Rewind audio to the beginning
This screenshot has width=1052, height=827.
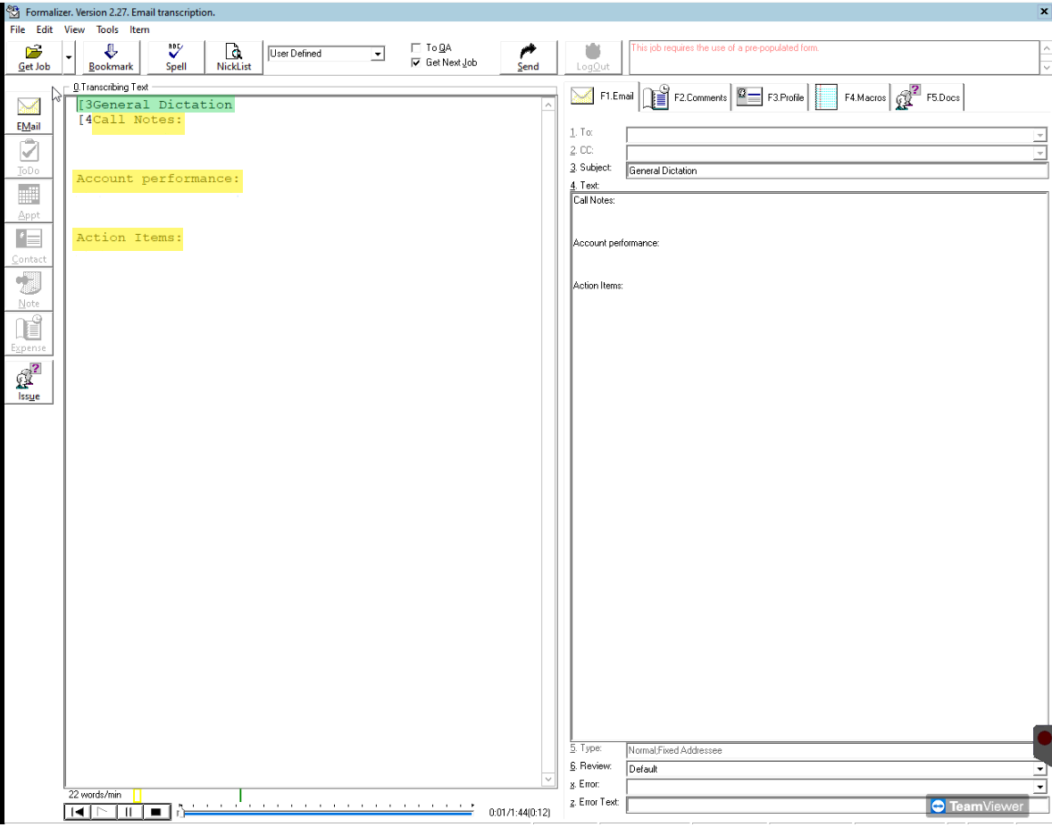(78, 812)
